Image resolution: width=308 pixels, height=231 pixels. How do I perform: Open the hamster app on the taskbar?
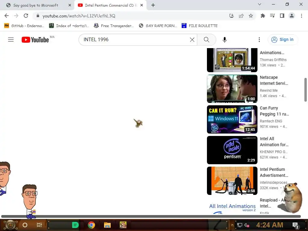123,225
